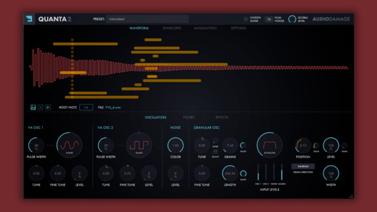Screen dimensions: 377x212
Task: Click the VA OSC 1 Level knob
Action: coord(80,173)
